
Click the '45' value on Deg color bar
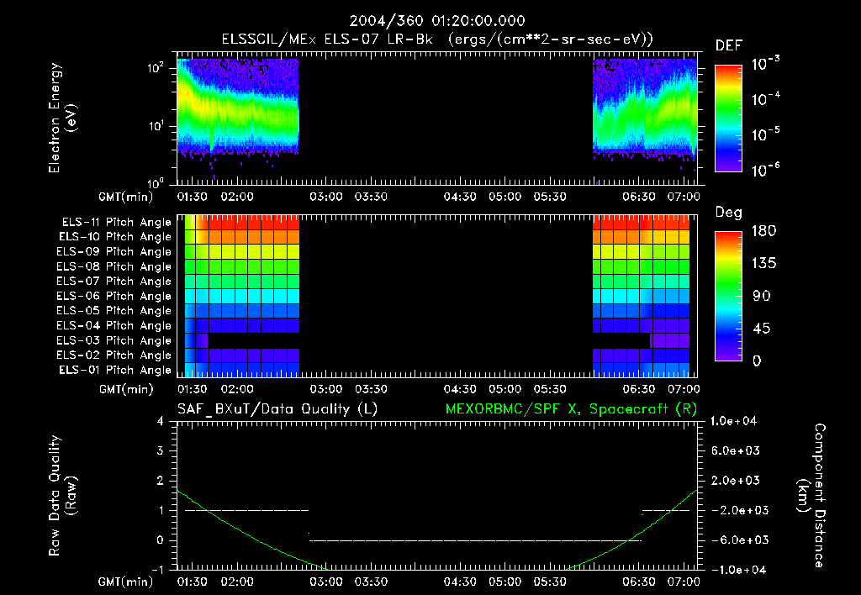(x=762, y=329)
